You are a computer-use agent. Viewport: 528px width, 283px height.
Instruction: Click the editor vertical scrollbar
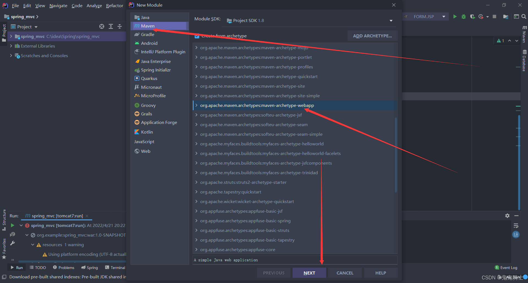[519, 162]
